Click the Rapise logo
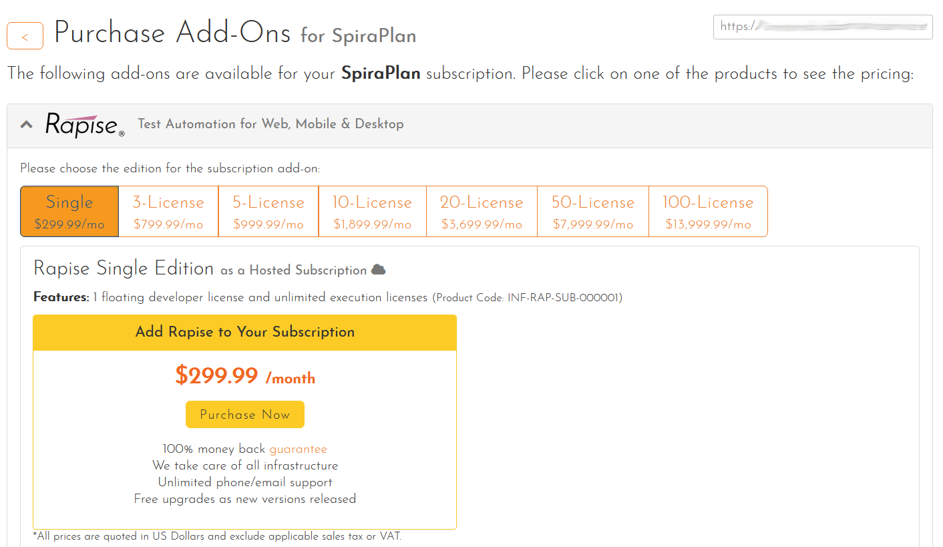Image resolution: width=943 pixels, height=547 pixels. tap(84, 125)
